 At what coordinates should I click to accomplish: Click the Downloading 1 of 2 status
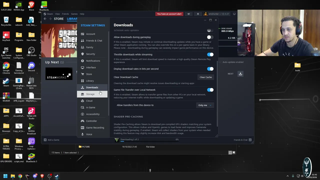pyautogui.click(x=129, y=139)
